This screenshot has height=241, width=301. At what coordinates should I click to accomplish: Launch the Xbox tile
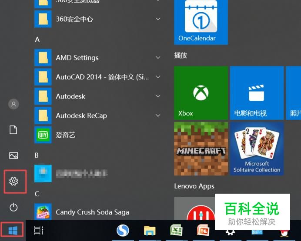[x=201, y=93]
